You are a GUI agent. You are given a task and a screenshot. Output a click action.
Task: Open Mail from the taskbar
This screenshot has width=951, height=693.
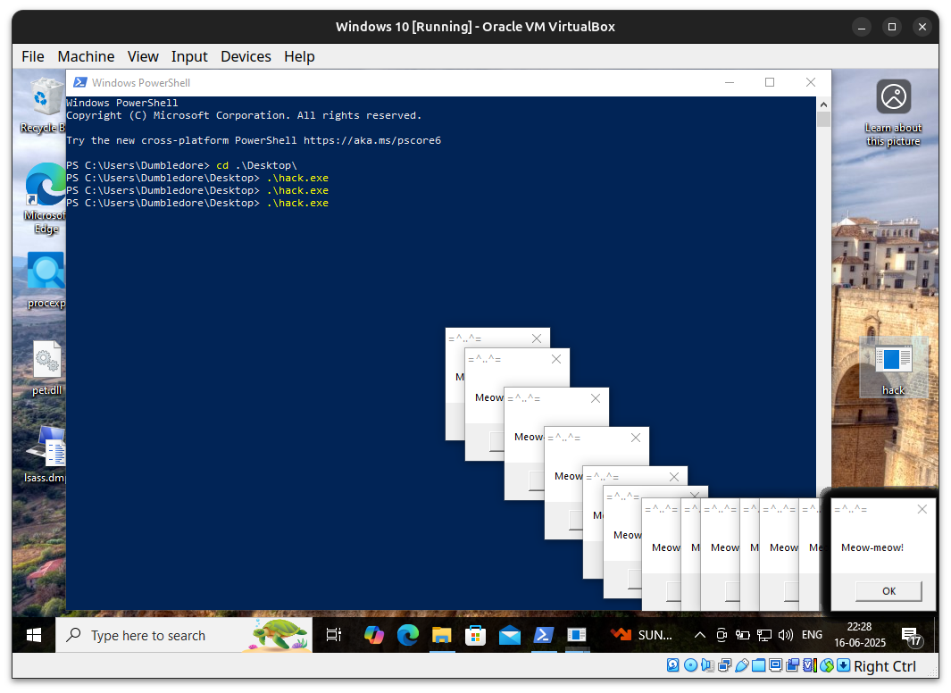(510, 635)
